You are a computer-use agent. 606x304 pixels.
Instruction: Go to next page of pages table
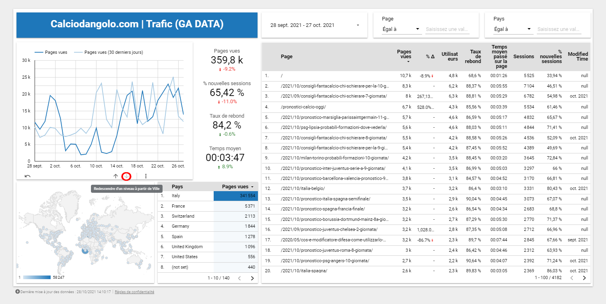pyautogui.click(x=584, y=277)
